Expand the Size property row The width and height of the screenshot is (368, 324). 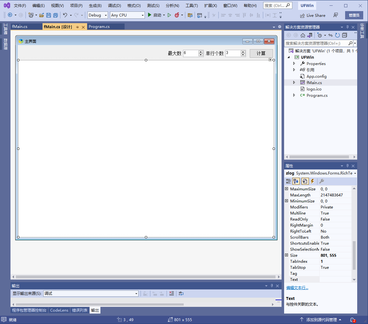(287, 255)
